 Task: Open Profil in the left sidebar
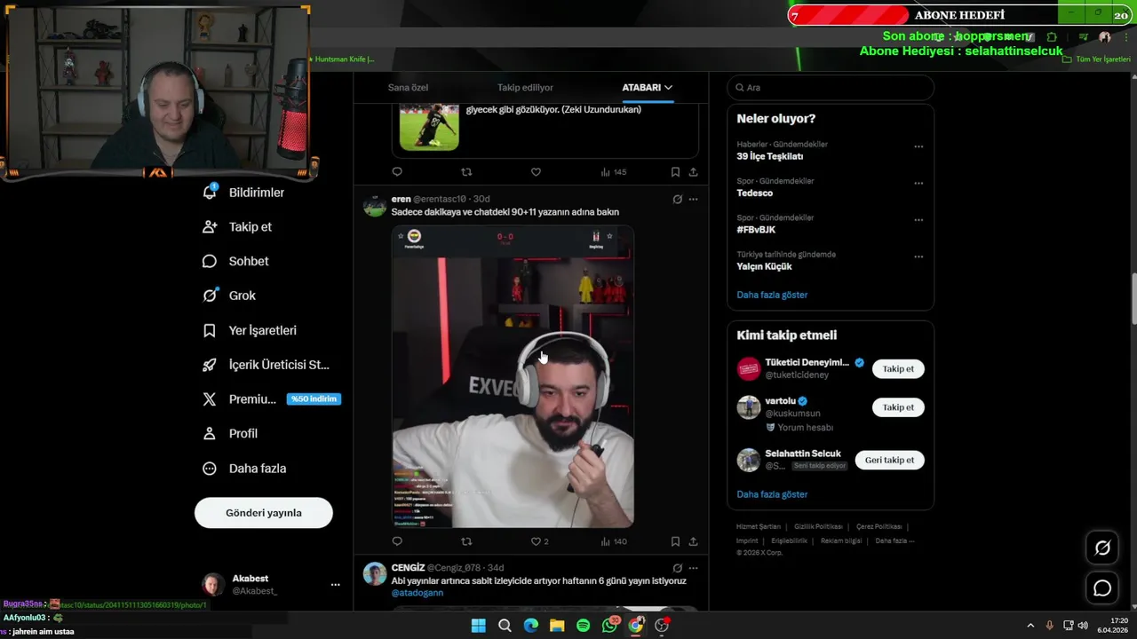pos(230,434)
